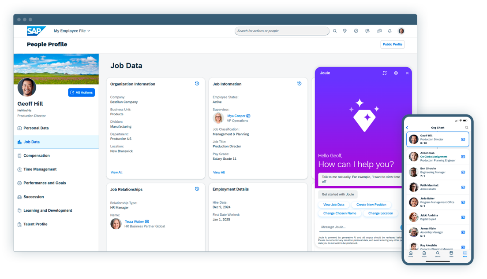This screenshot has height=279, width=487.
Task: Click the expand fullscreen icon in Joule header
Action: [385, 73]
